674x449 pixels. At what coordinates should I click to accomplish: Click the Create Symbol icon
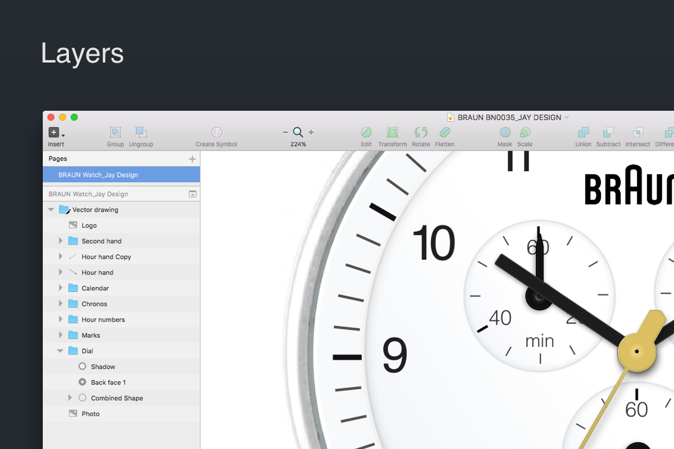pos(216,132)
